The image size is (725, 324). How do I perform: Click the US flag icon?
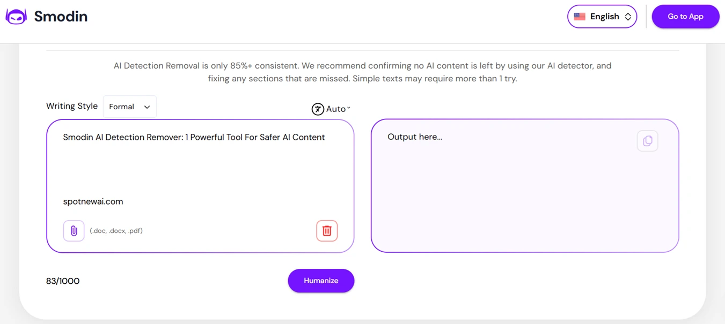tap(580, 17)
